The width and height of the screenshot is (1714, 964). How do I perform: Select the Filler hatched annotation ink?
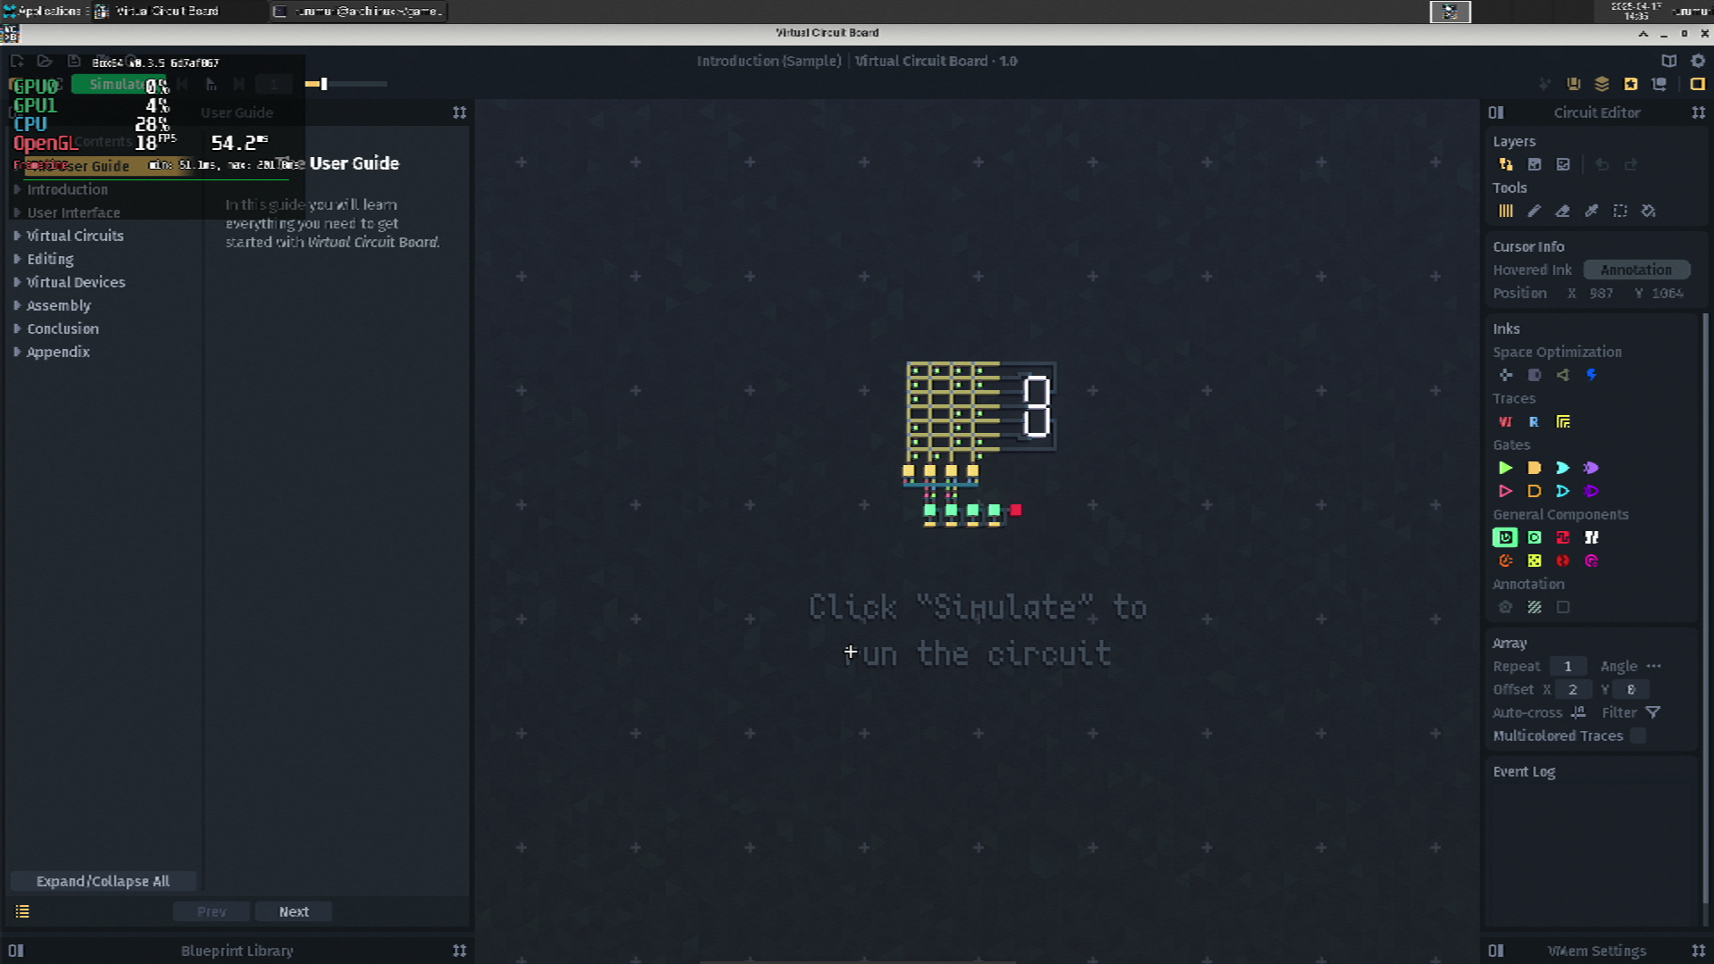tap(1535, 607)
